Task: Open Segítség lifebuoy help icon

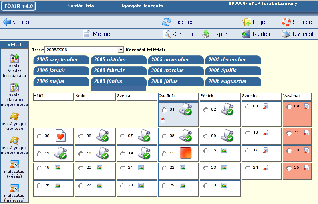Action: click(x=286, y=22)
